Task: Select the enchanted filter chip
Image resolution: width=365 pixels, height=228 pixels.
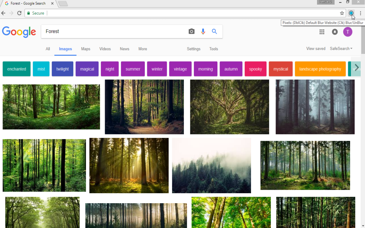Action: (17, 69)
